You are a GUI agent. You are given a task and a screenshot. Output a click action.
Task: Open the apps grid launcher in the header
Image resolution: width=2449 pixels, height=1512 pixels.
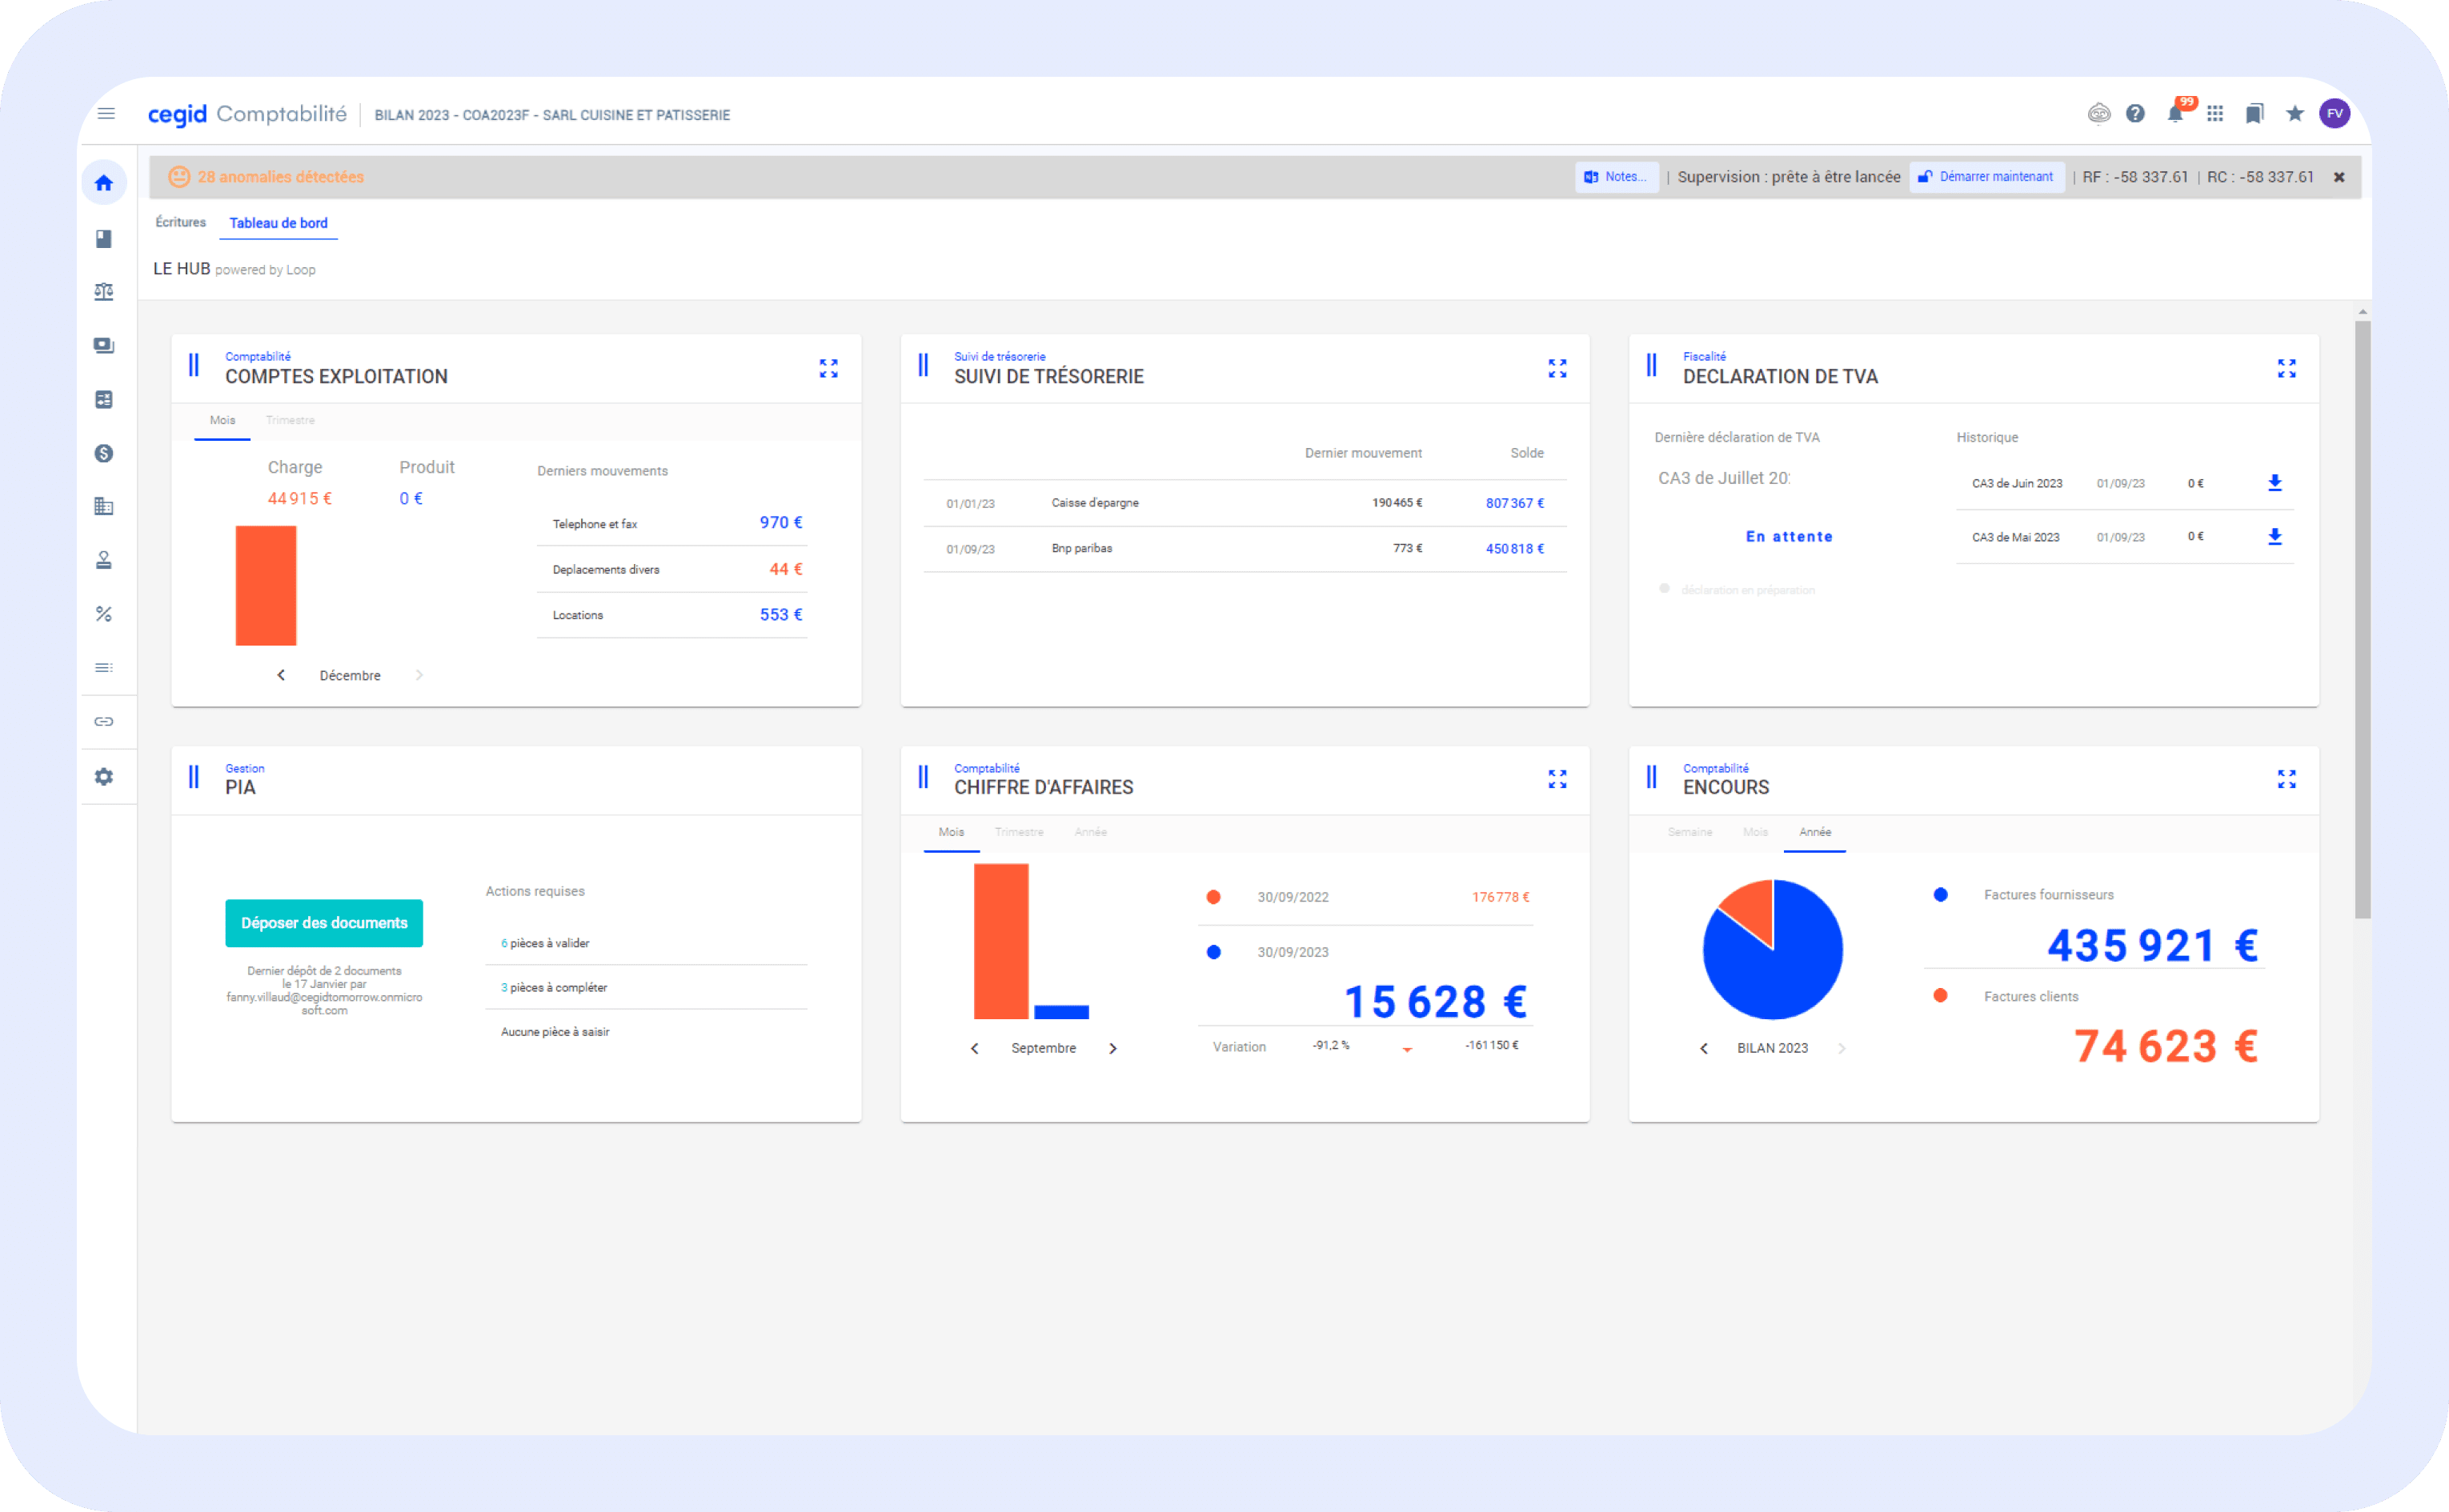[2214, 113]
